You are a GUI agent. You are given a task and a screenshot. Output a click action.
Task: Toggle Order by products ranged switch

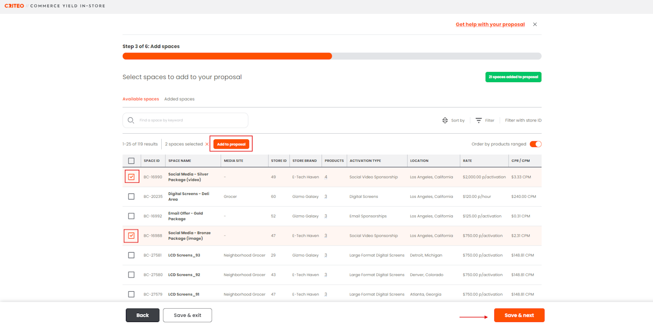click(x=535, y=144)
